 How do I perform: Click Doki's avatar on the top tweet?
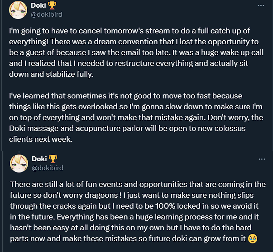[17, 11]
